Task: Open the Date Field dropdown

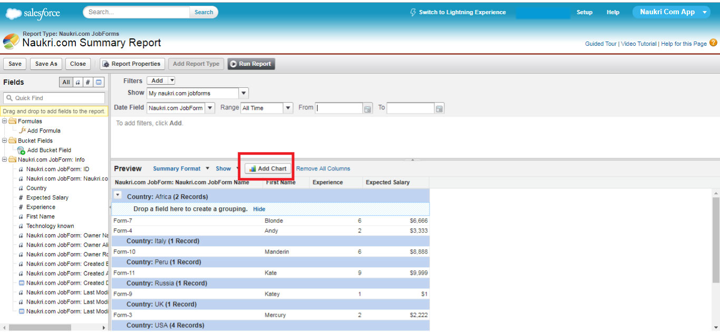Action: pyautogui.click(x=210, y=108)
